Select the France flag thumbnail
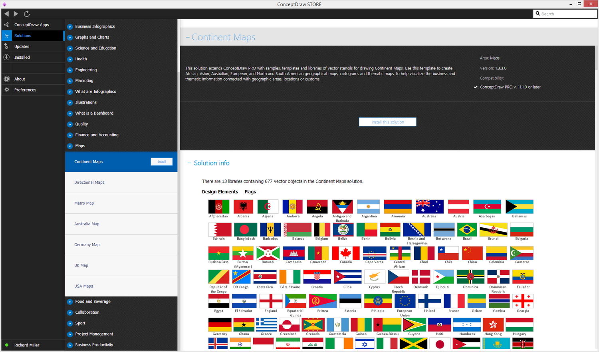Viewport: 599px width, 352px height. click(454, 301)
